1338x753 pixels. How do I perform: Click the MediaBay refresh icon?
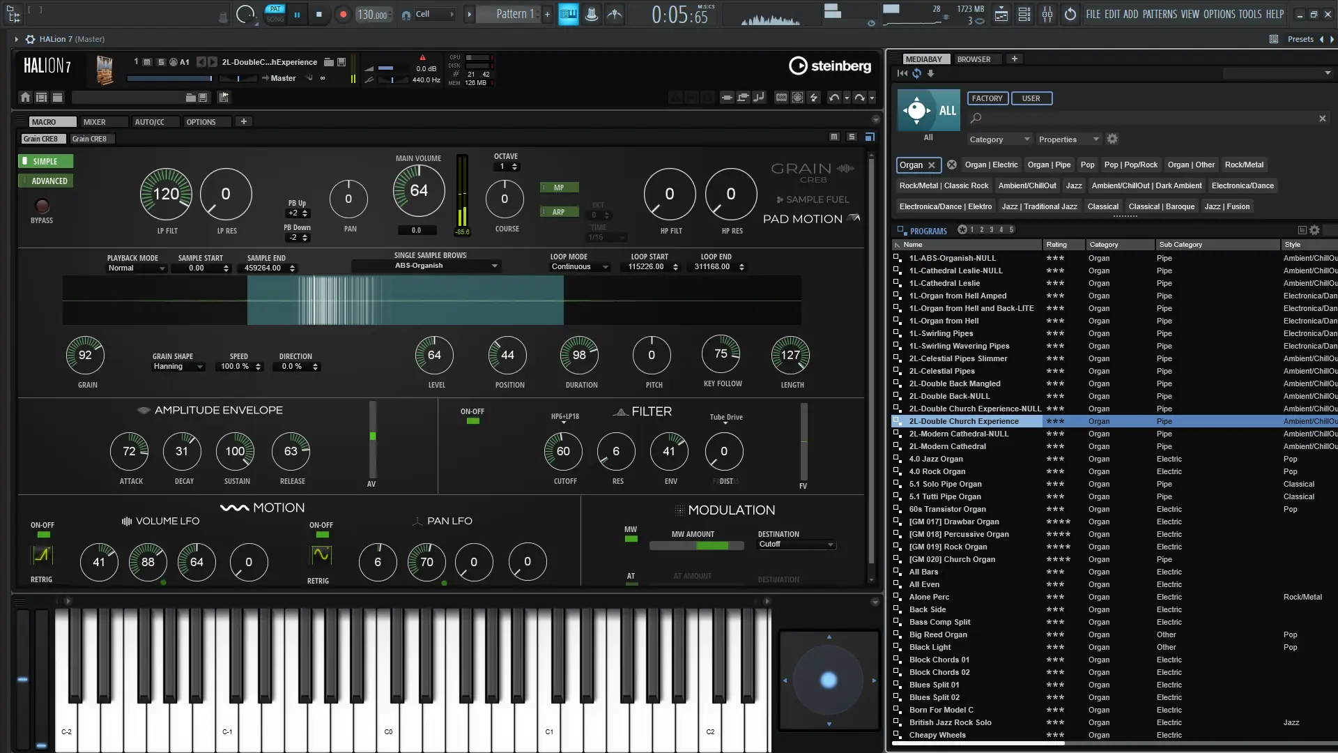[917, 73]
